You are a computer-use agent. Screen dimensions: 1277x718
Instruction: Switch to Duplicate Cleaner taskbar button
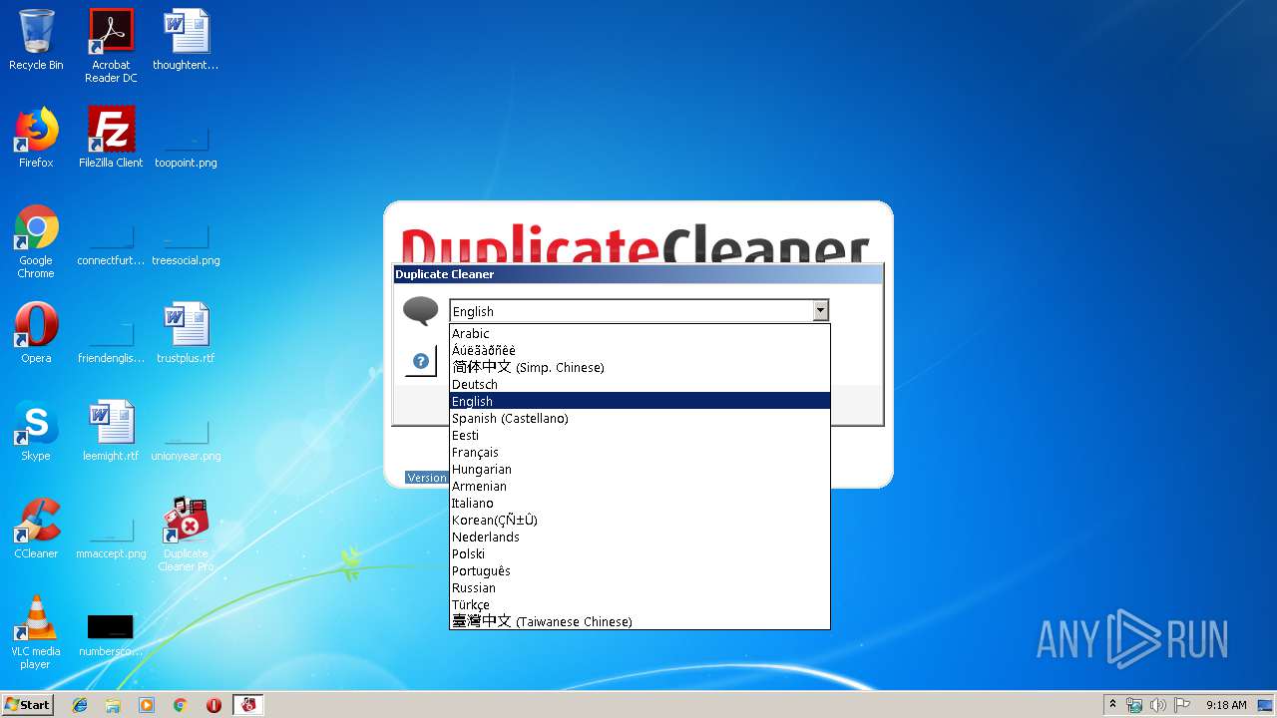point(248,705)
